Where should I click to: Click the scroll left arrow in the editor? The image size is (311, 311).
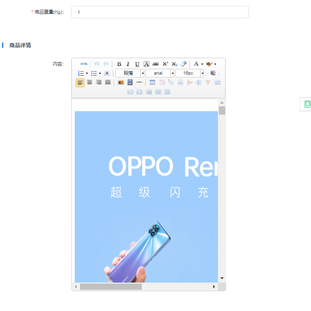tap(76, 286)
